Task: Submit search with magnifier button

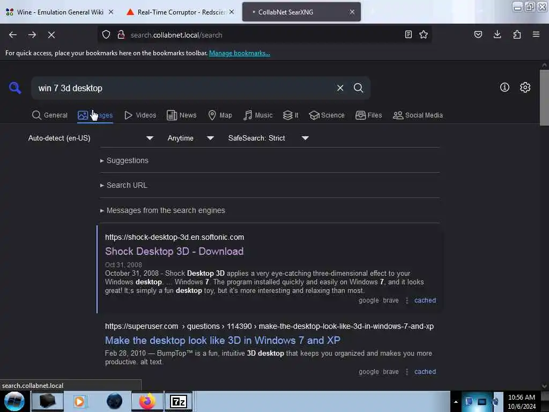Action: 358,88
